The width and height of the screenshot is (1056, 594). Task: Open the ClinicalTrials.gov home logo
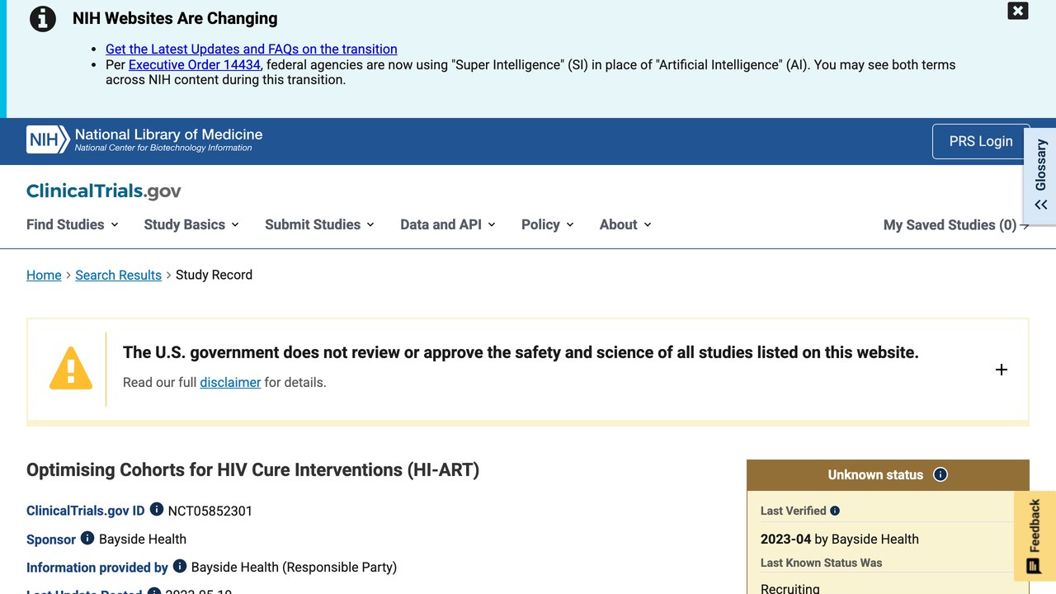pos(104,191)
